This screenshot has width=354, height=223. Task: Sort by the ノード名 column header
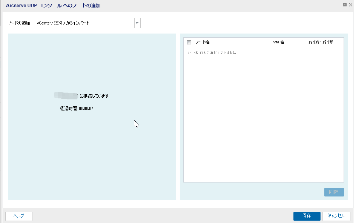coord(203,42)
